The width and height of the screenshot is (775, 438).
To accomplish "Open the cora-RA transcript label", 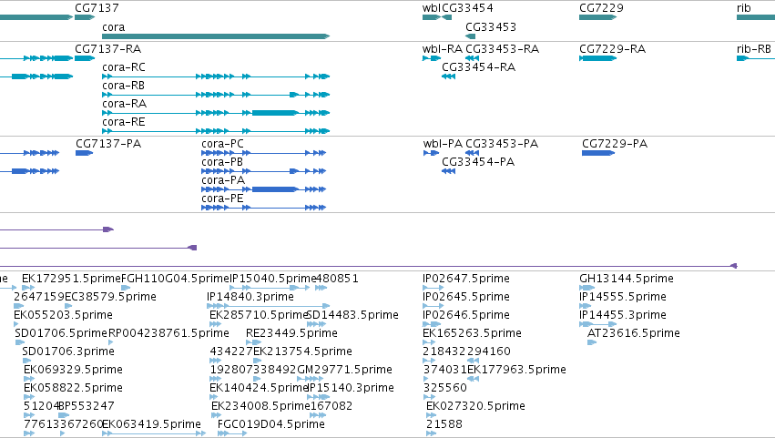I will tap(124, 104).
